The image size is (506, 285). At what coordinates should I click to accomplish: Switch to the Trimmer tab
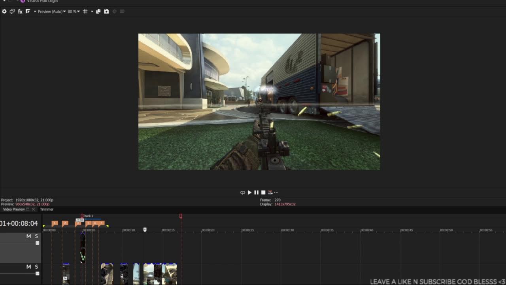pos(47,209)
